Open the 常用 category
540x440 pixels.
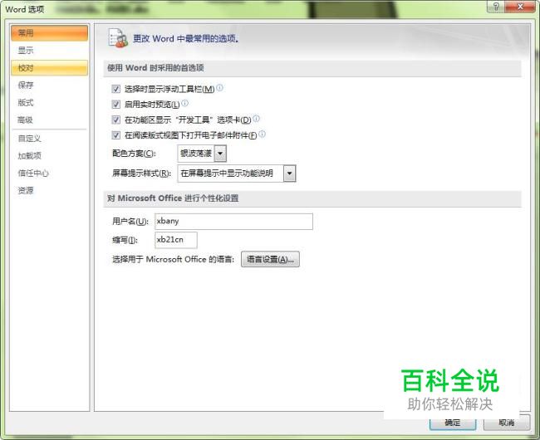pyautogui.click(x=49, y=33)
